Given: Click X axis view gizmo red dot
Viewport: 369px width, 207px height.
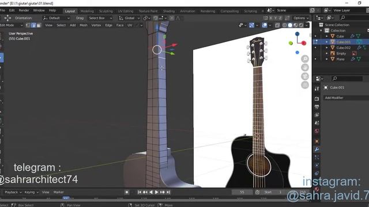Looking at the screenshot, I should click(304, 43).
